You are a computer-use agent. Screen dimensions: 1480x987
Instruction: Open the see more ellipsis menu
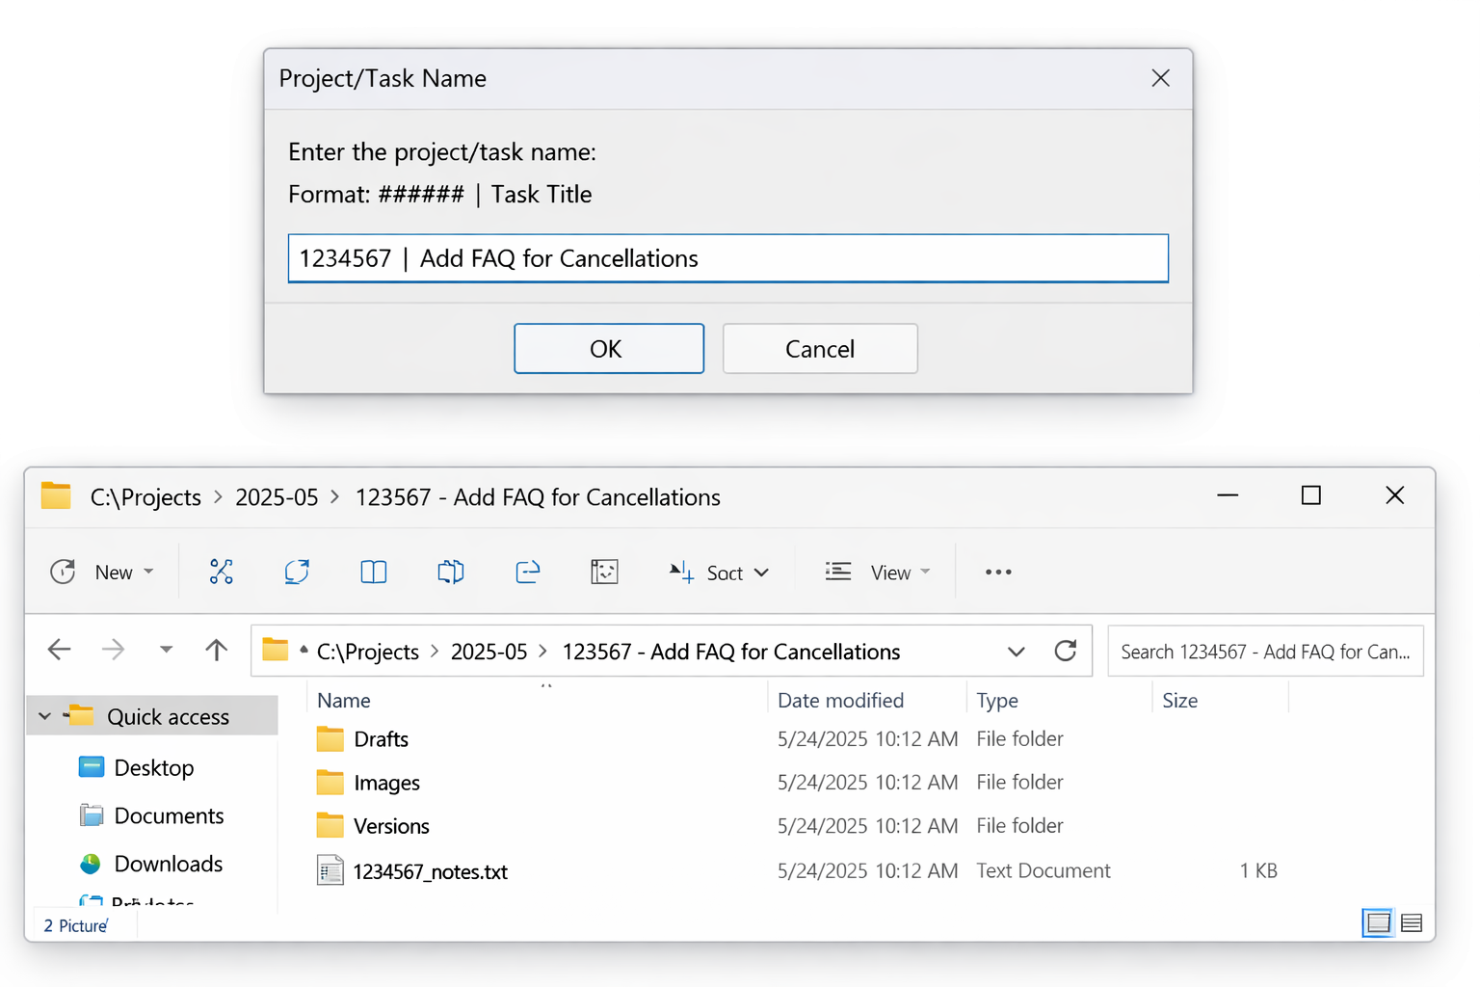click(x=998, y=572)
